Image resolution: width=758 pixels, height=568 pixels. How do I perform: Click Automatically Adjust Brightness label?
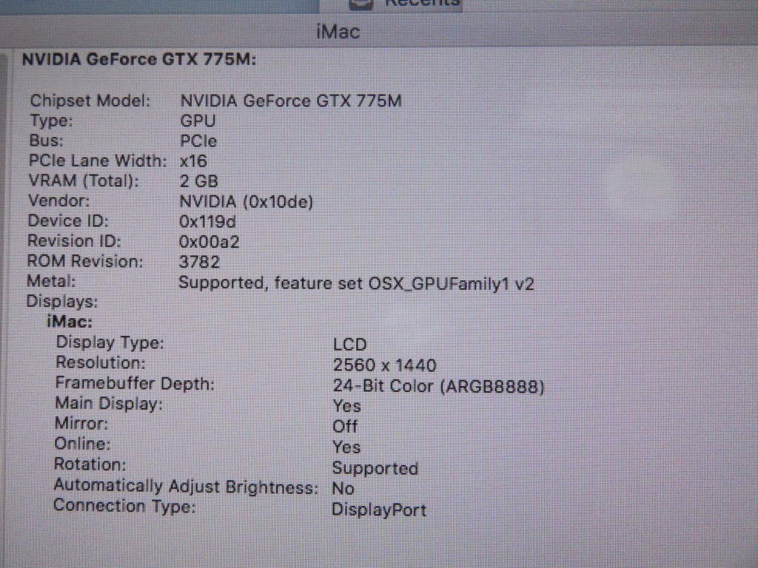click(186, 487)
